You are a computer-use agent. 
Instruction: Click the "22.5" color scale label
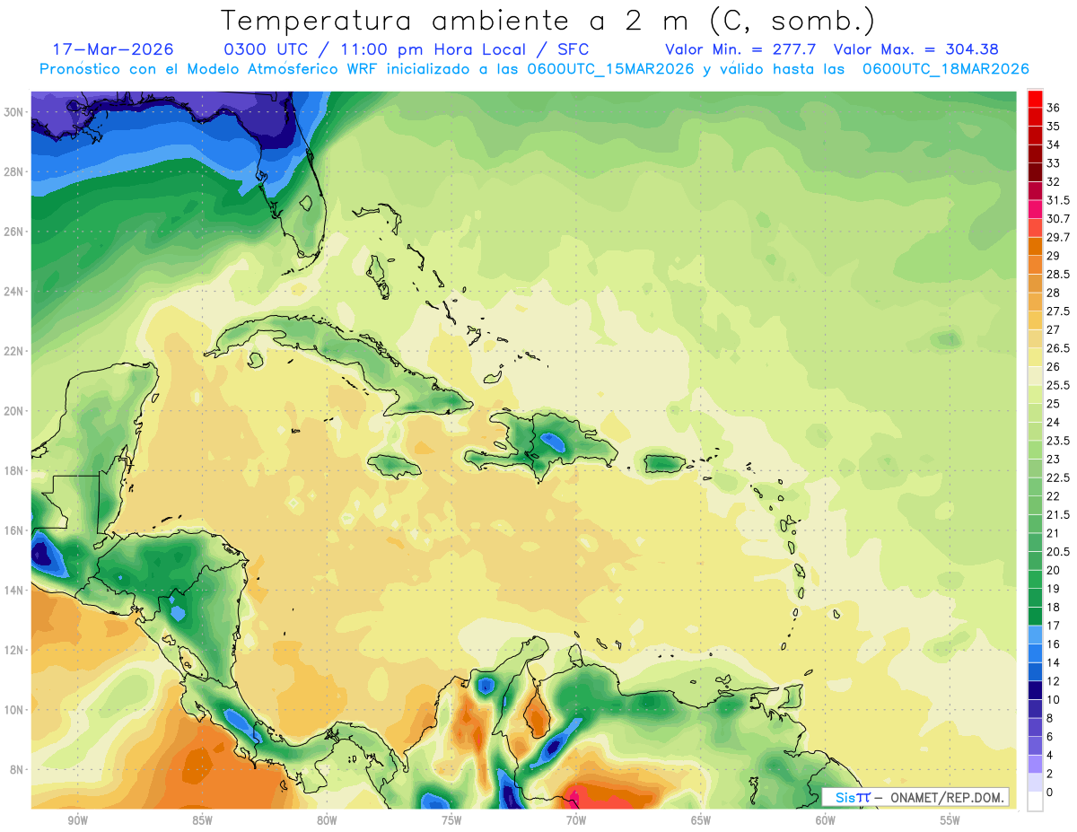(1058, 477)
